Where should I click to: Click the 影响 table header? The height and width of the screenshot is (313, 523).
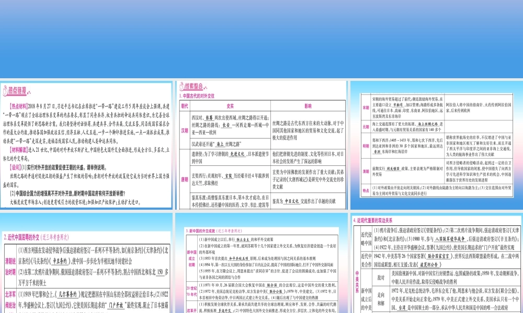click(308, 106)
